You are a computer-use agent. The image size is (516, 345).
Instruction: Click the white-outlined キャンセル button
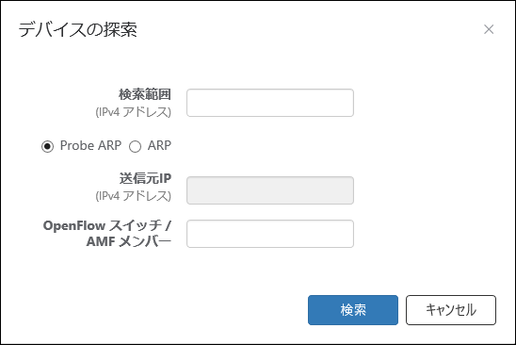451,310
